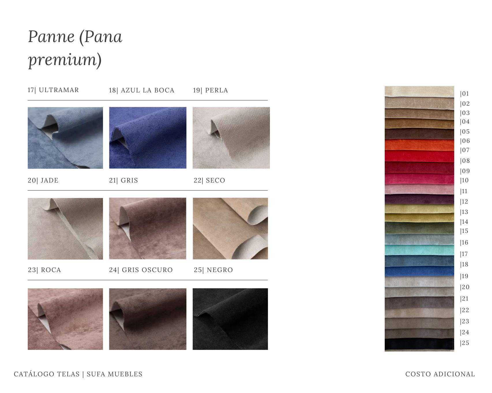Select the 17 Ultramar fabric photo
This screenshot has height=393, width=492.
pyautogui.click(x=65, y=138)
